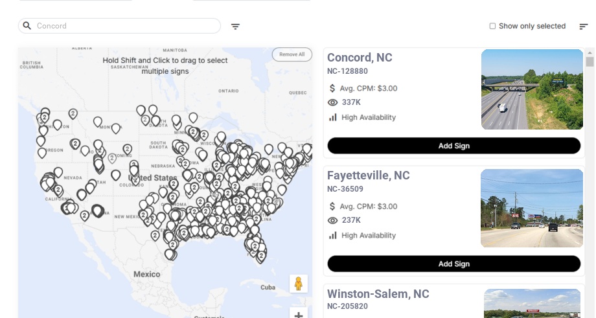Click Fayetteville impressions eye icon
The image size is (596, 318).
point(333,220)
